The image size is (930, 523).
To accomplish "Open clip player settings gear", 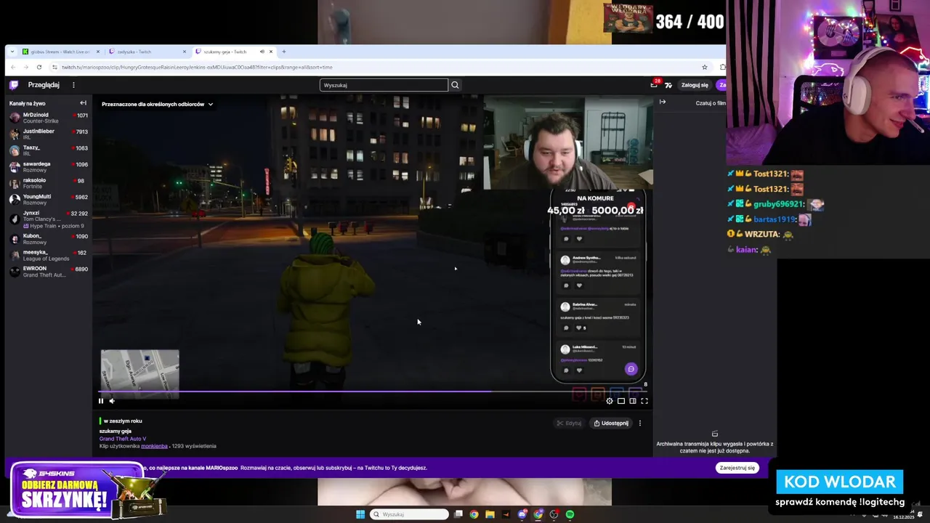I will click(x=610, y=401).
